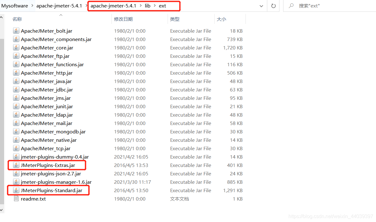Open the address bar history dropdown
The height and width of the screenshot is (222, 376).
click(x=261, y=6)
